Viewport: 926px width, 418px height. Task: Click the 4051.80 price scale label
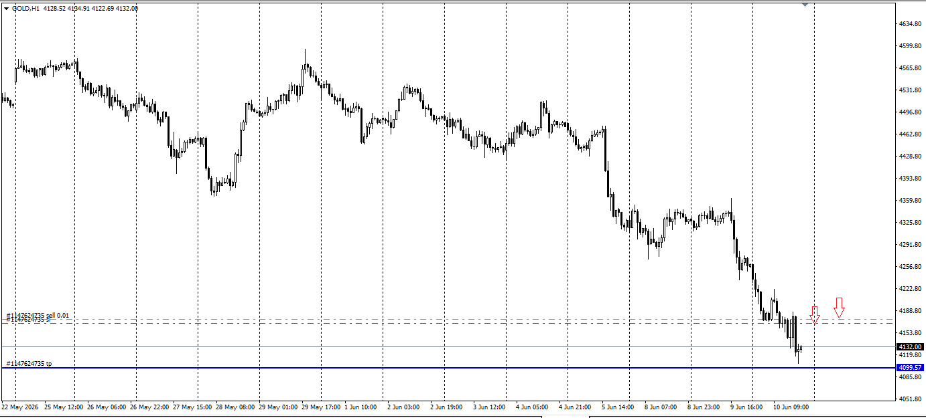click(909, 399)
